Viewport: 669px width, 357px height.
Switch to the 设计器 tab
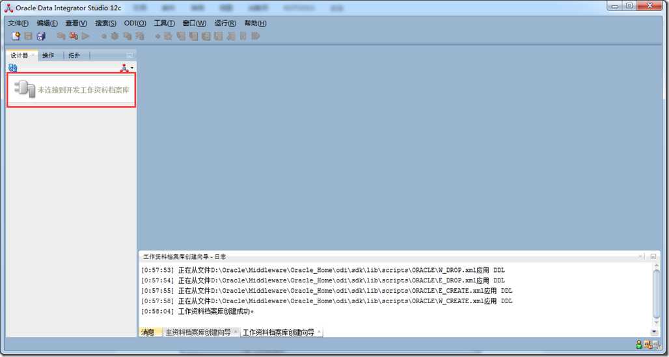20,55
